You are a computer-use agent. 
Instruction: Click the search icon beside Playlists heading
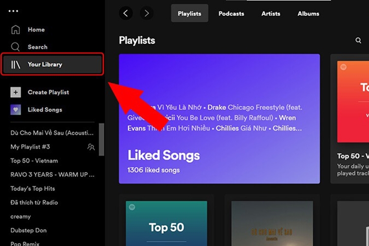coord(358,40)
